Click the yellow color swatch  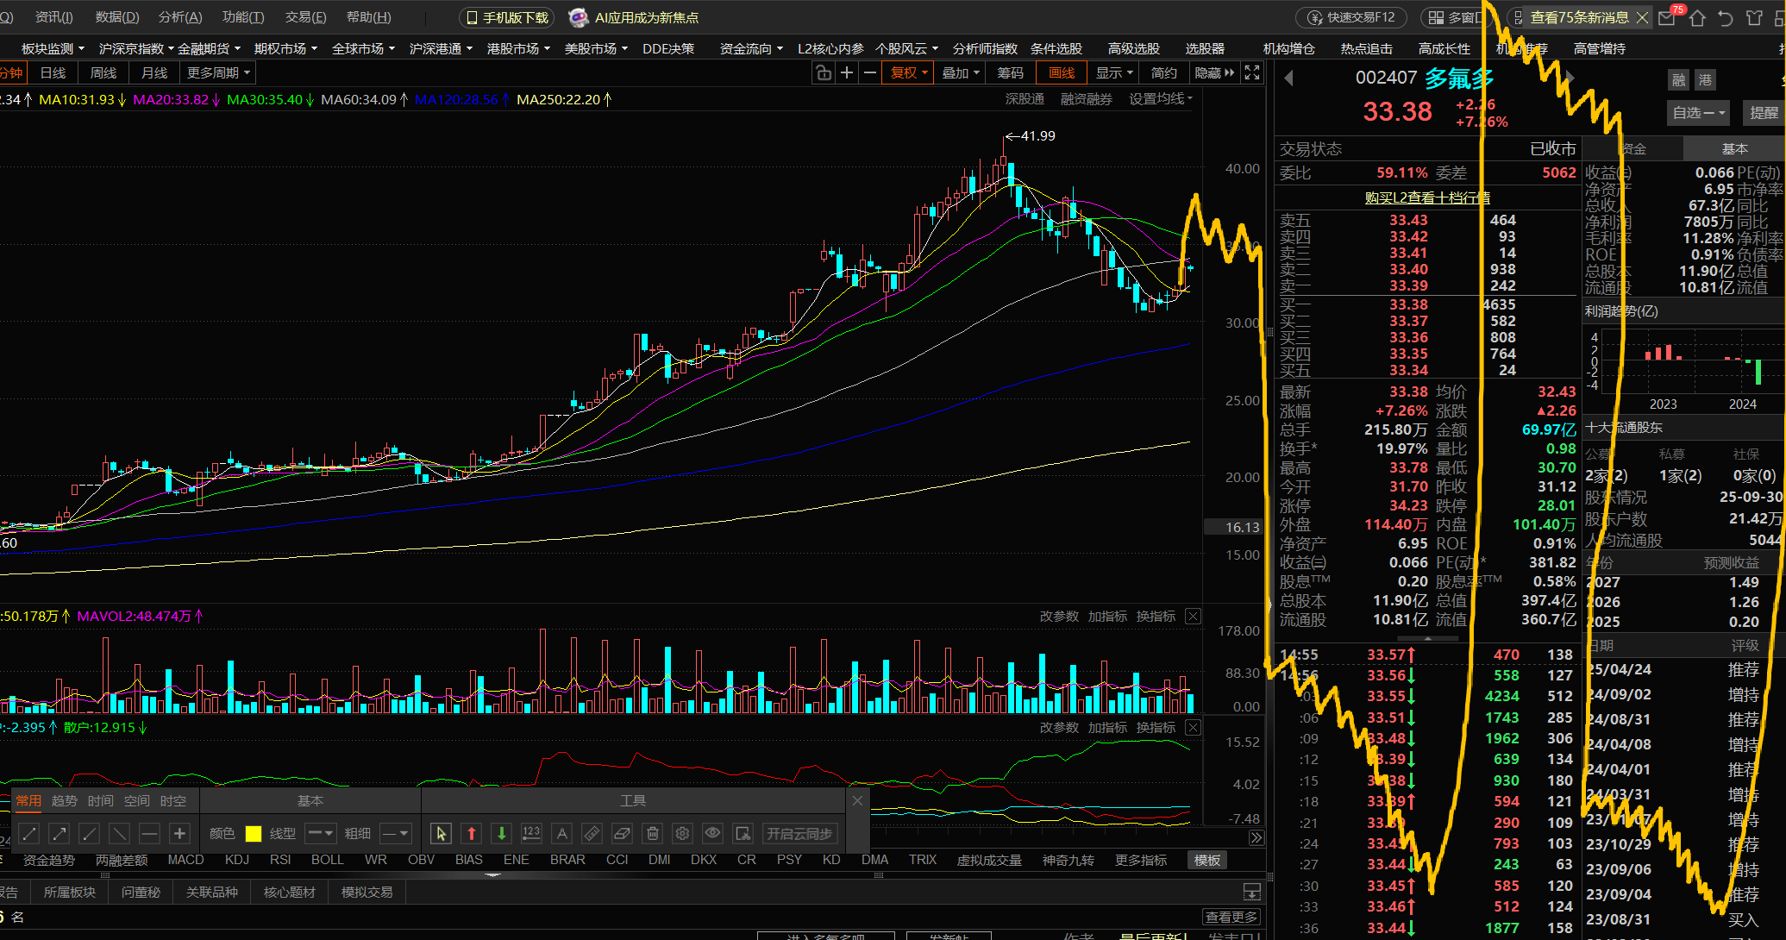[x=253, y=833]
